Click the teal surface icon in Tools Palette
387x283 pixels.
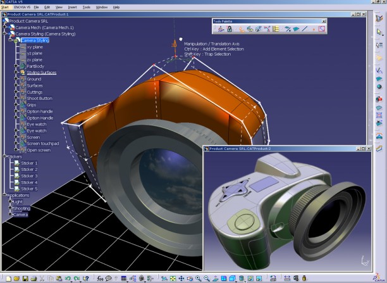[x=296, y=29]
